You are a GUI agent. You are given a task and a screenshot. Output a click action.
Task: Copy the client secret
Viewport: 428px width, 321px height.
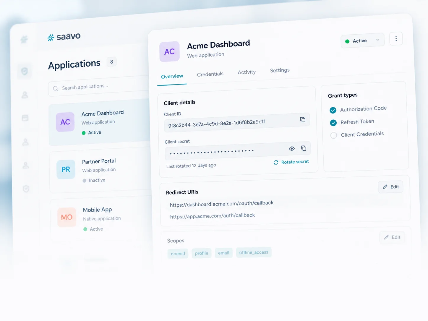[304, 148]
